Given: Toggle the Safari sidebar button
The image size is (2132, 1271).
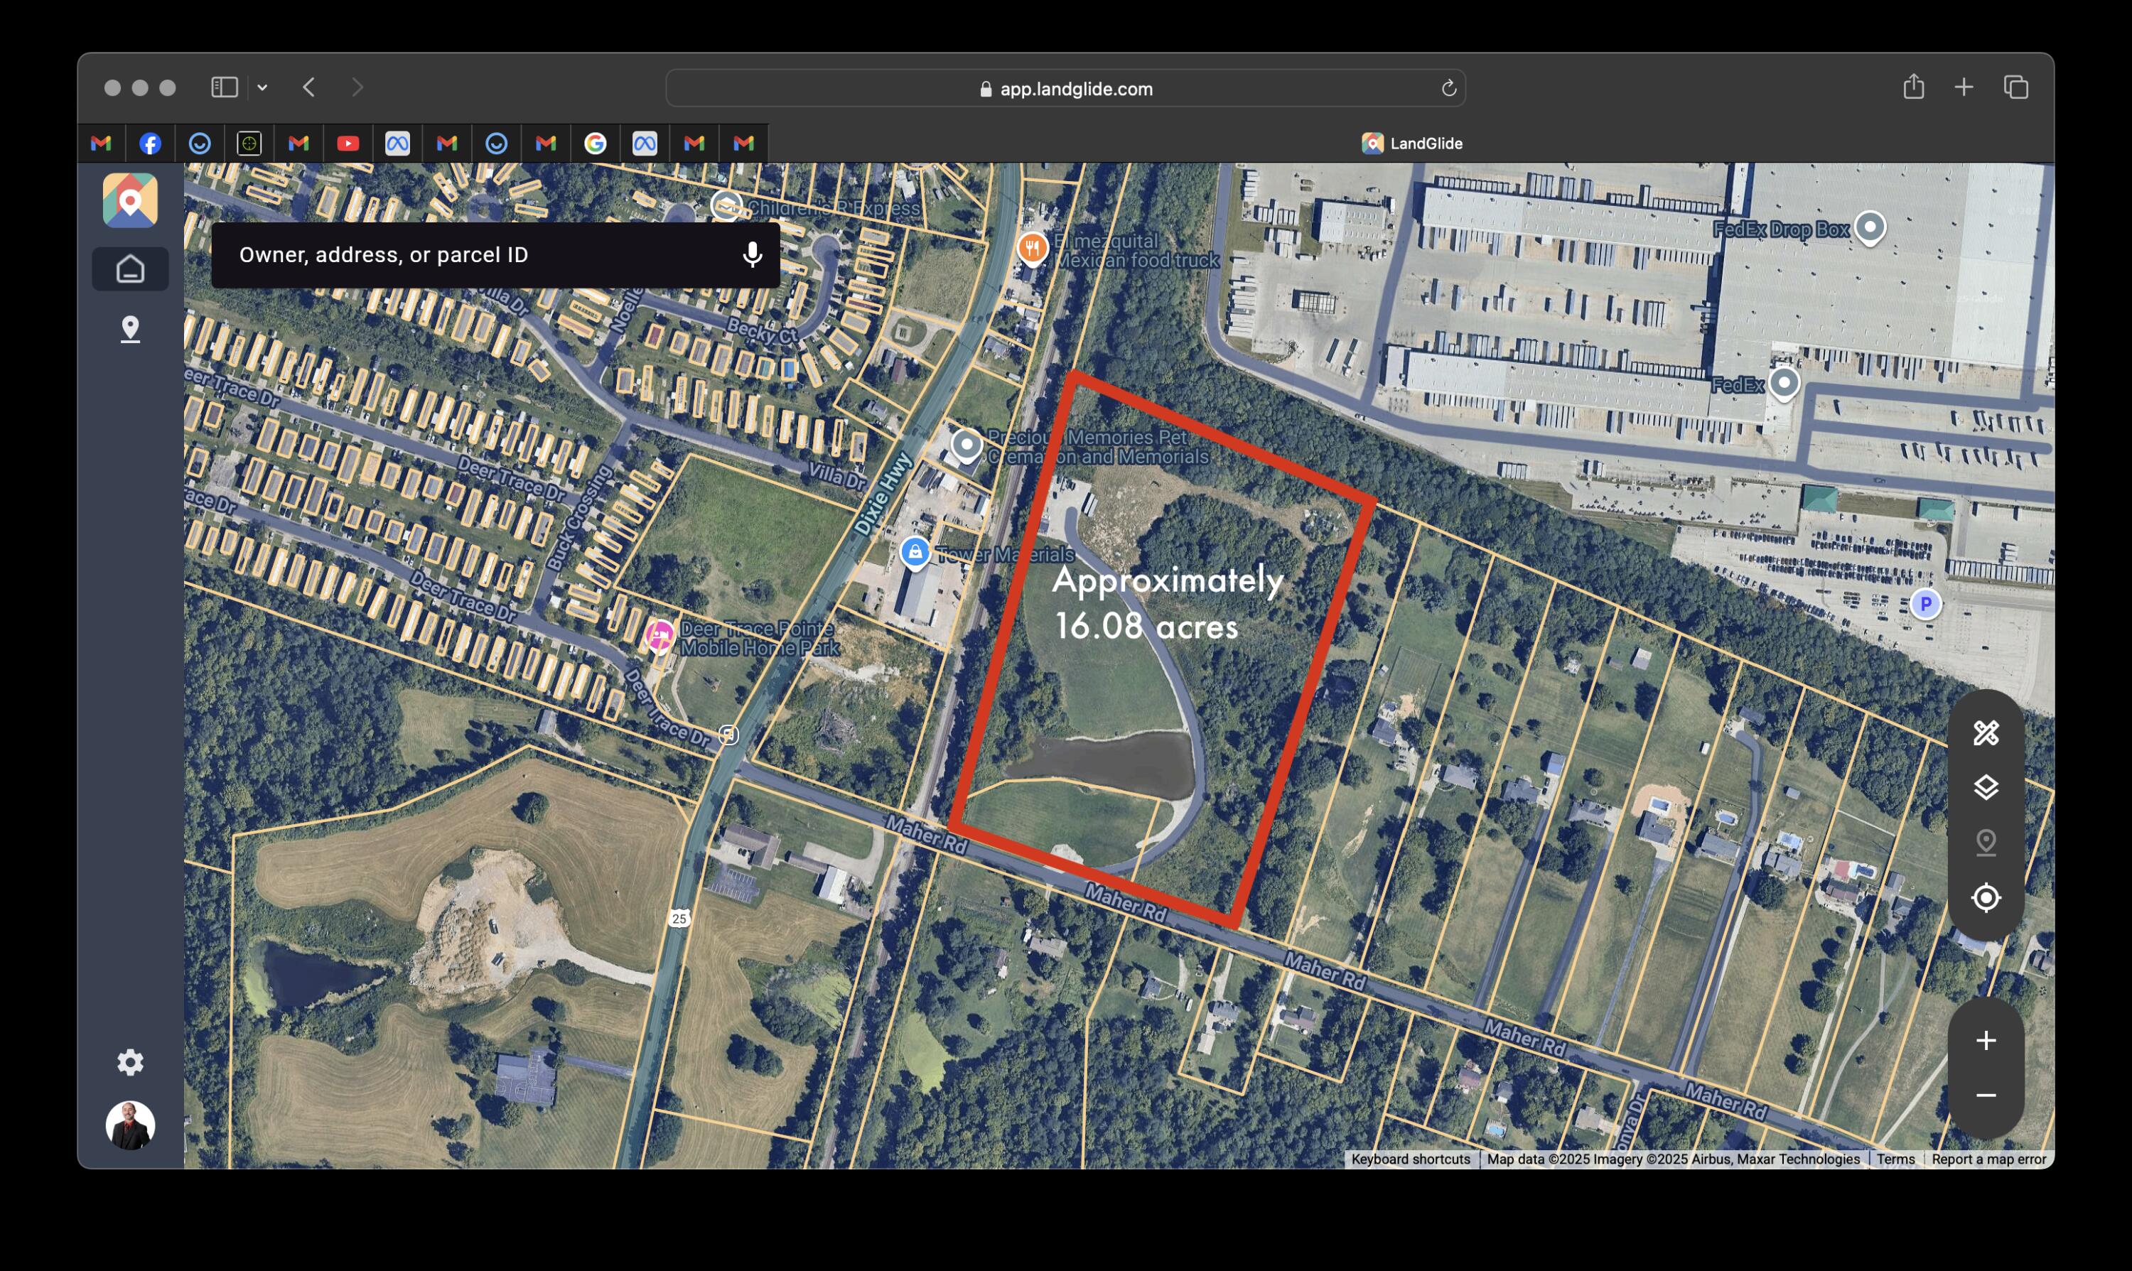Looking at the screenshot, I should (x=225, y=87).
